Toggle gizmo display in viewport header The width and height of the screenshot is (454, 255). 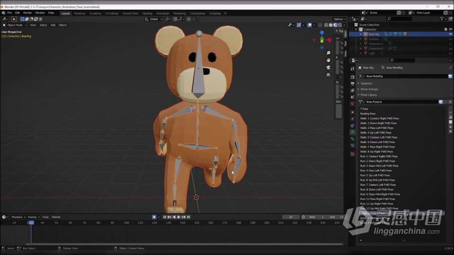coord(299,25)
